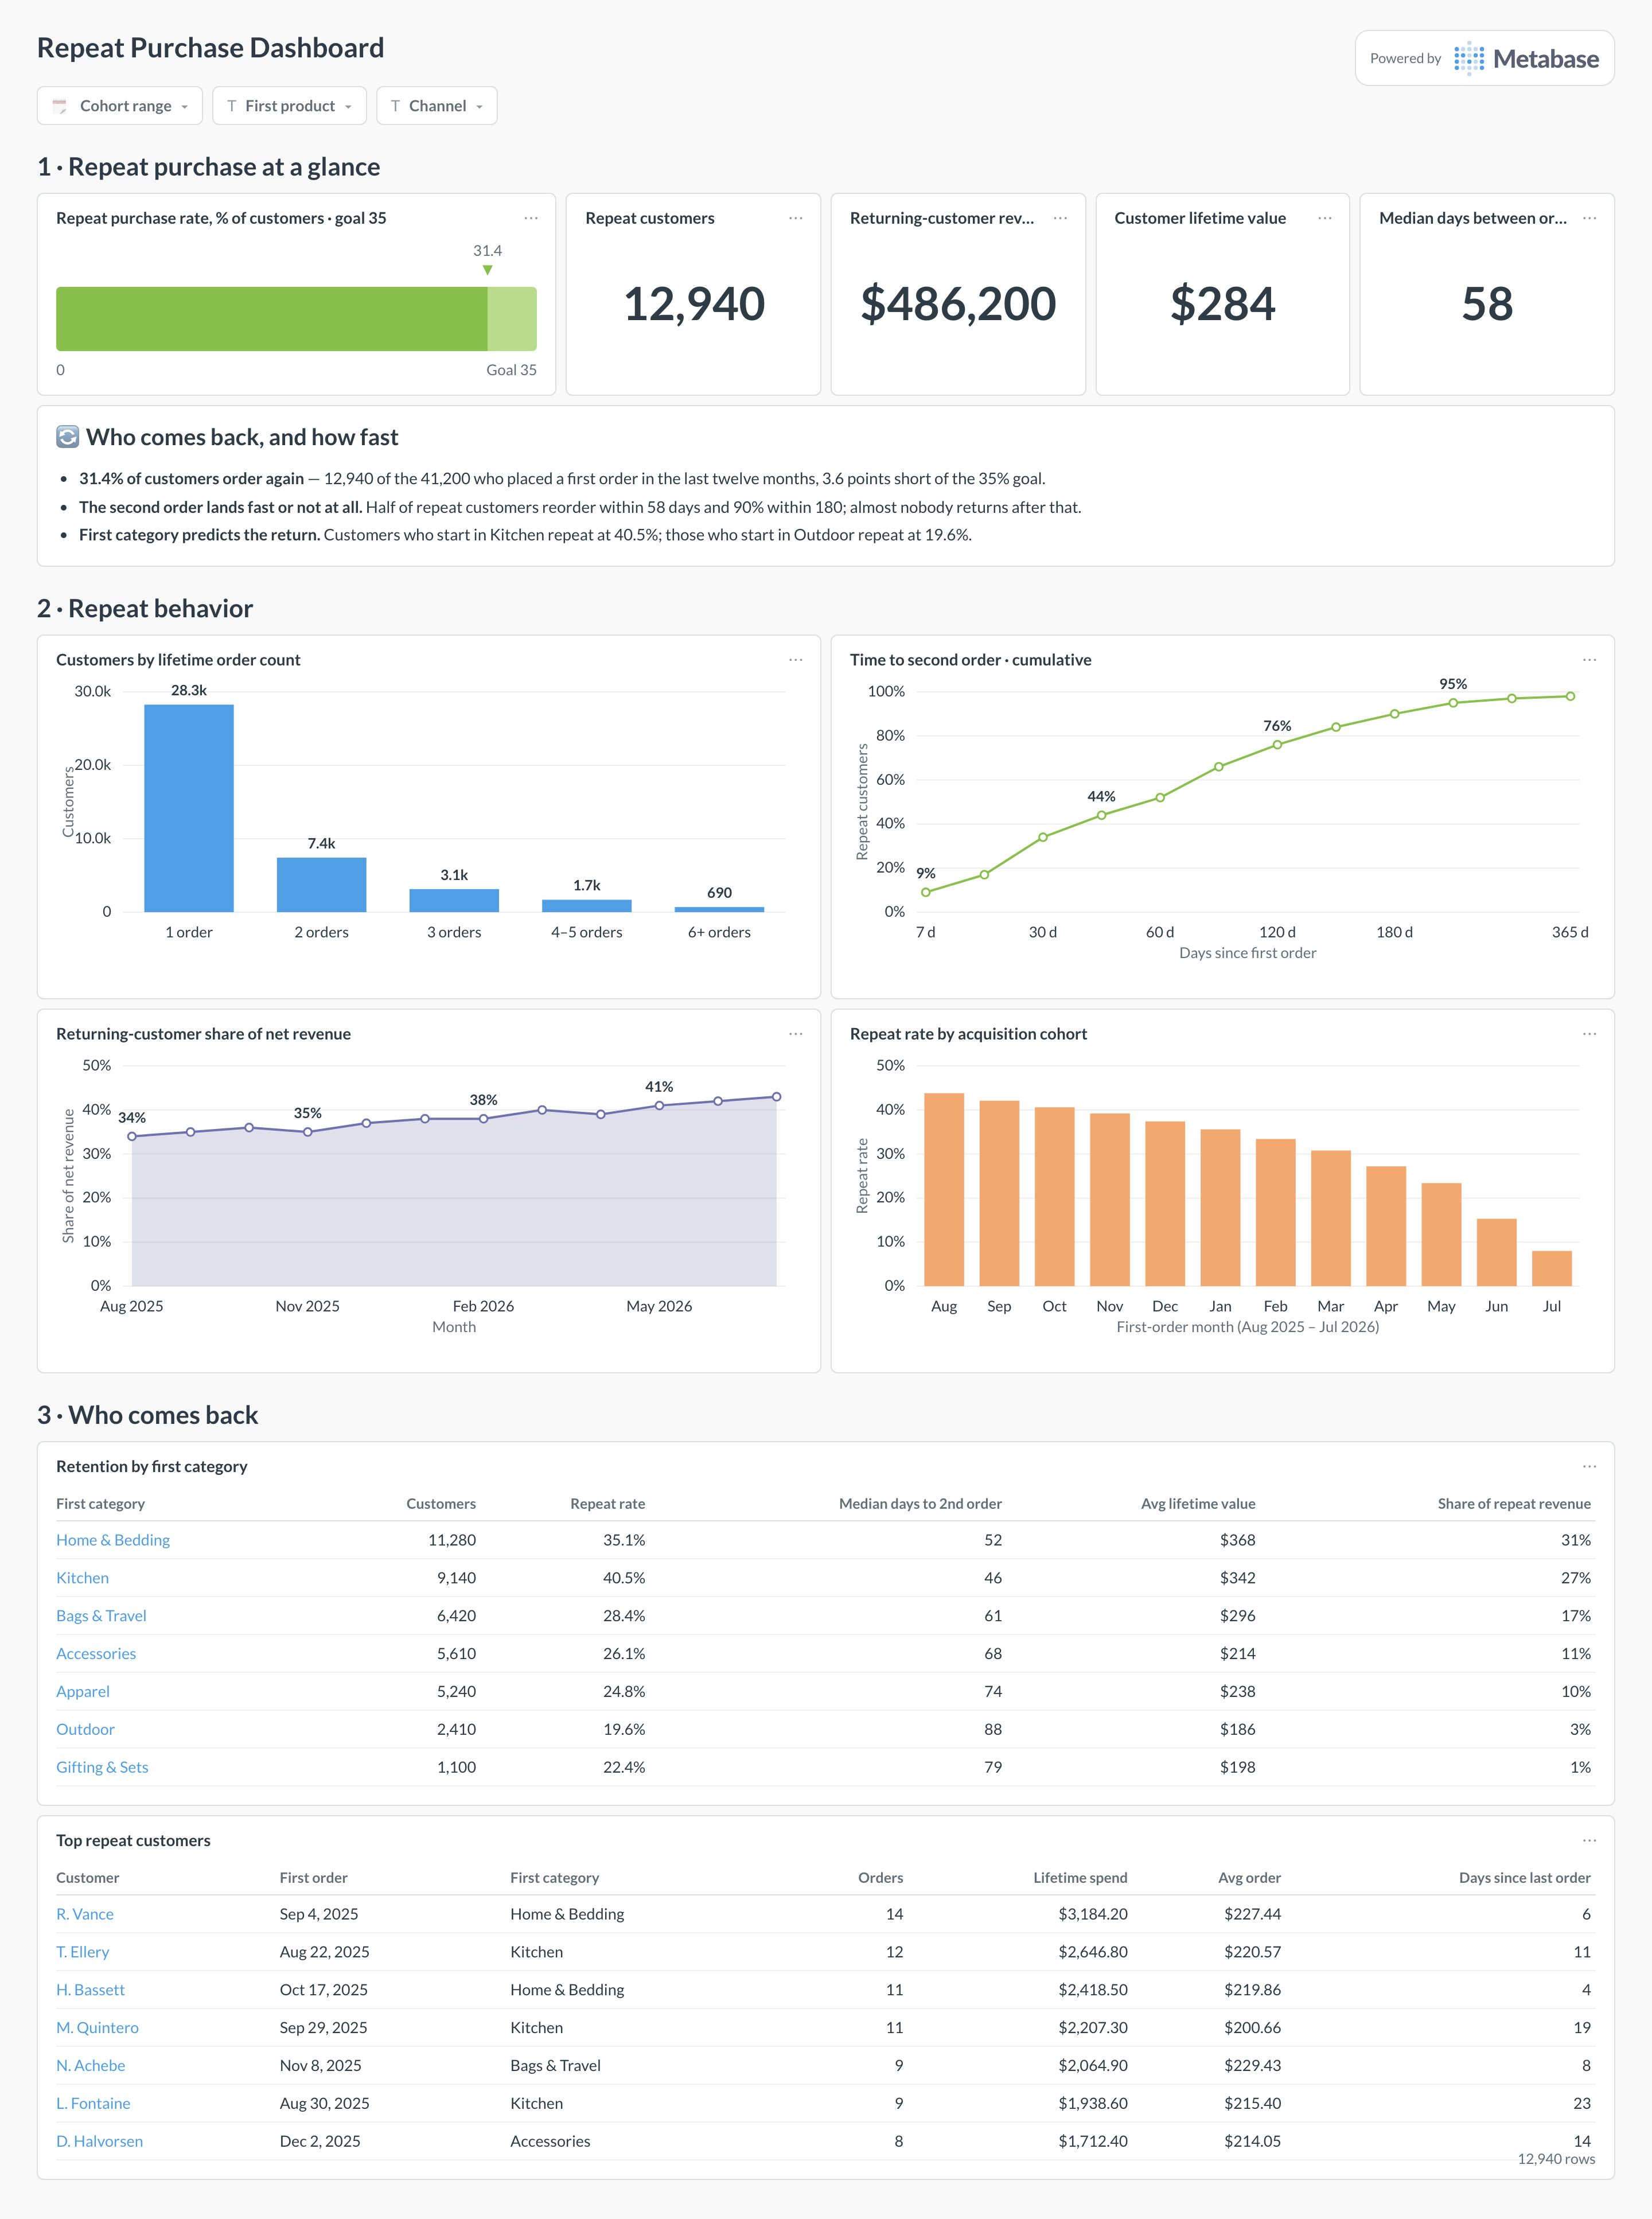Click the 12,940 rows footer count
The image size is (1652, 2219).
point(1556,2159)
